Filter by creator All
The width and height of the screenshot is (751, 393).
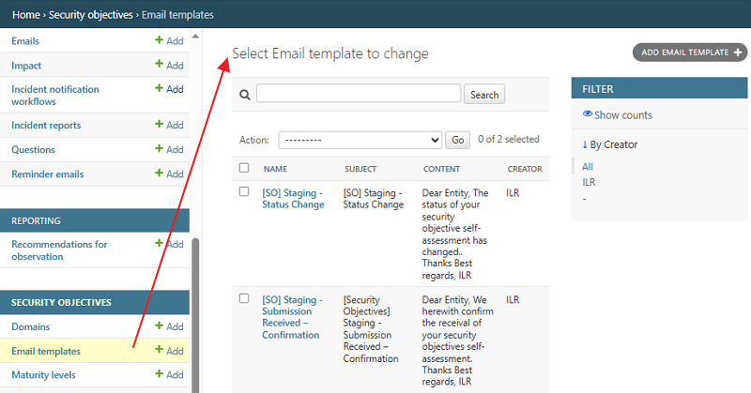[588, 167]
